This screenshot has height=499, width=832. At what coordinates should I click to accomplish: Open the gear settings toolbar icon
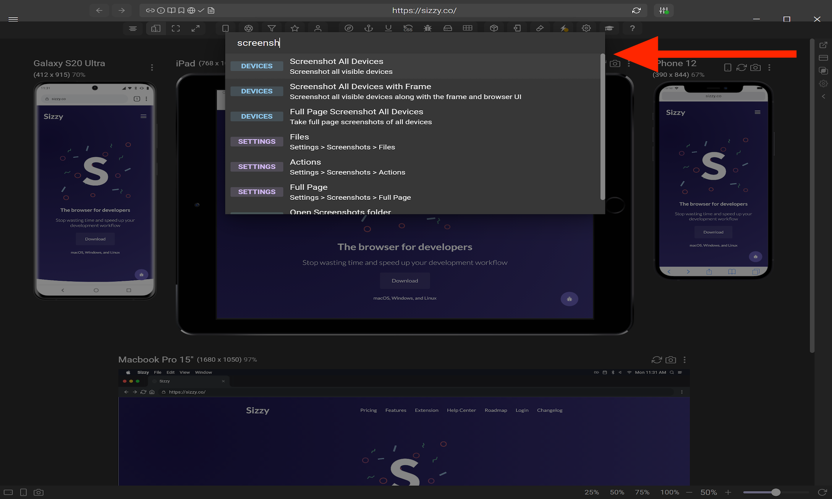pyautogui.click(x=586, y=28)
